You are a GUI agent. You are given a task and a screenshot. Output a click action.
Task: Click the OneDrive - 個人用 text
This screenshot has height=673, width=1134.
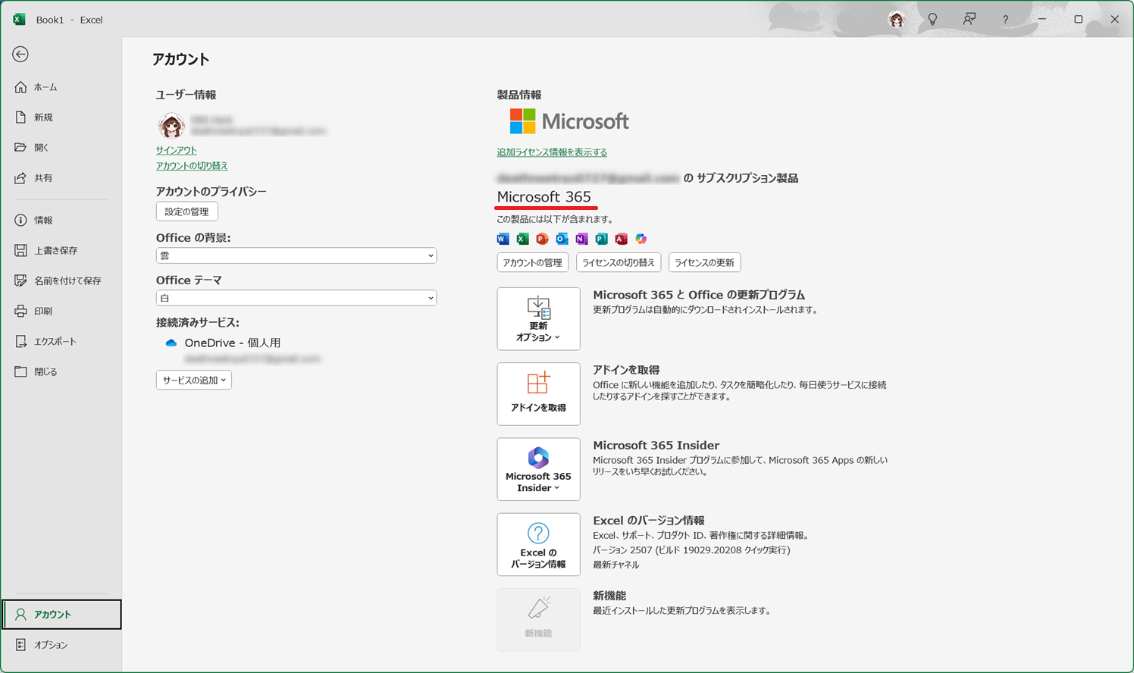[233, 343]
